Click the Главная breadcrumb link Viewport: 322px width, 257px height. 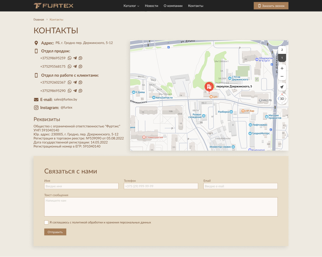(39, 20)
